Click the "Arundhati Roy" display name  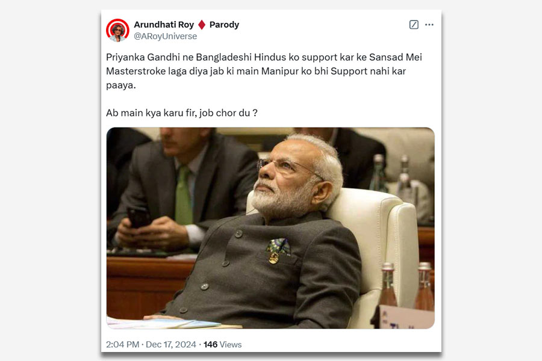pyautogui.click(x=164, y=25)
